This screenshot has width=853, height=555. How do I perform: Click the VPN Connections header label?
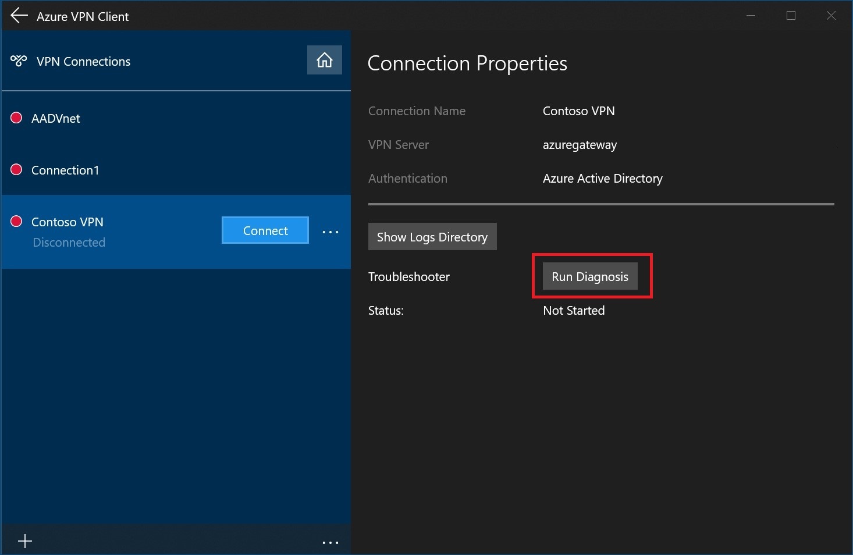tap(83, 62)
